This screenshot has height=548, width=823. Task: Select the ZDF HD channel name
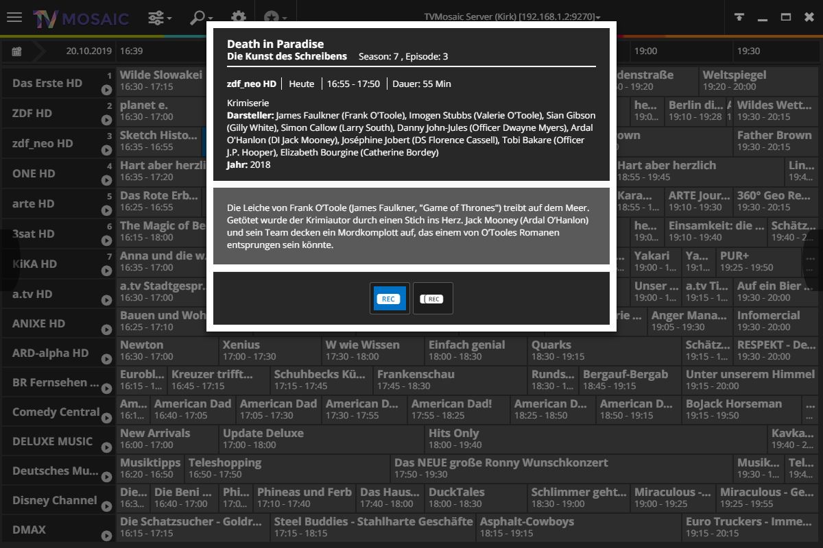32,113
